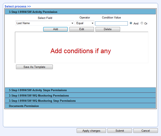
Task: Click the Apply changes button
Action: coord(91,131)
